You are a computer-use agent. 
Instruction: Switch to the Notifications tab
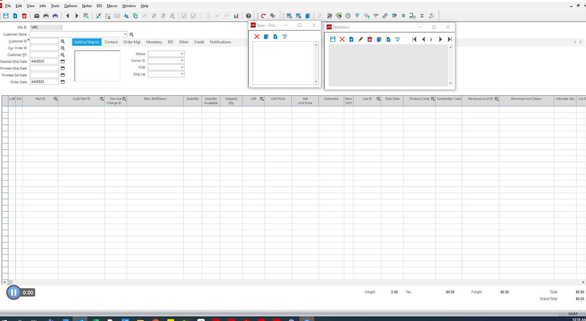click(x=220, y=42)
